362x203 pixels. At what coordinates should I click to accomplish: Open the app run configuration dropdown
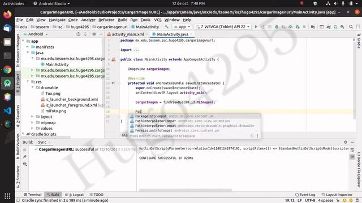(x=182, y=27)
